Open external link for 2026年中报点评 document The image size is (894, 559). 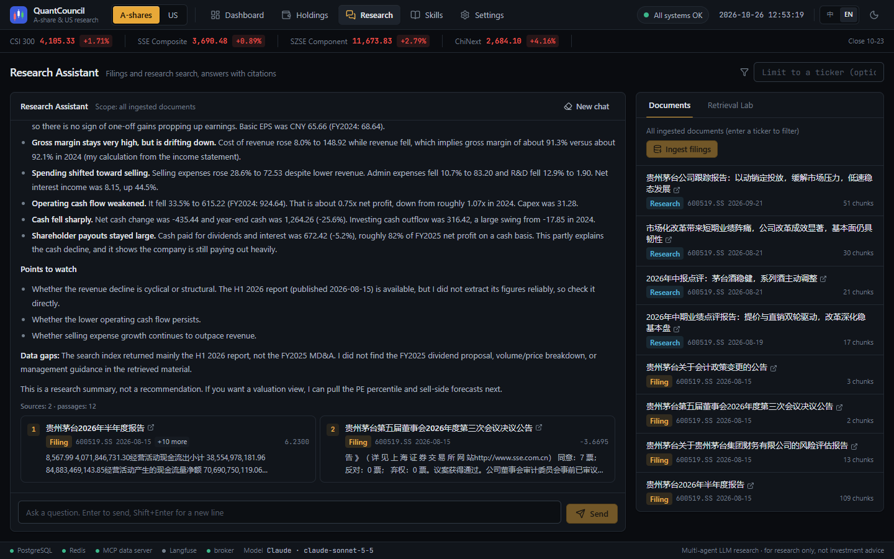point(823,279)
